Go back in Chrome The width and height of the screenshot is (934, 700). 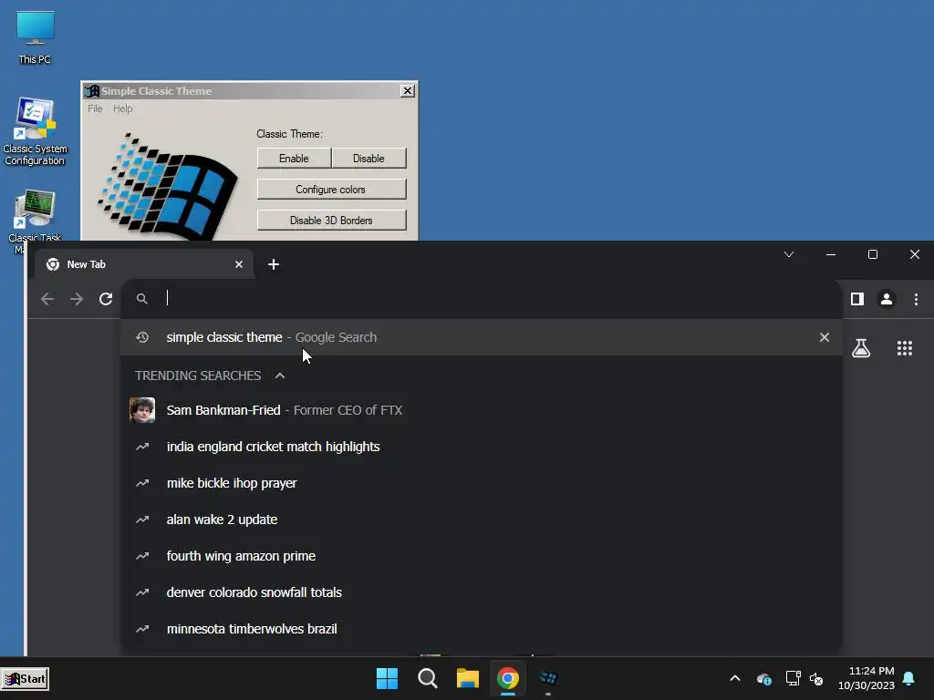(47, 299)
